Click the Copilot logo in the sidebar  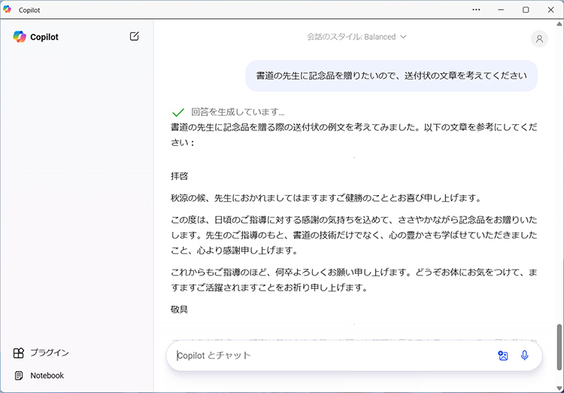(20, 37)
